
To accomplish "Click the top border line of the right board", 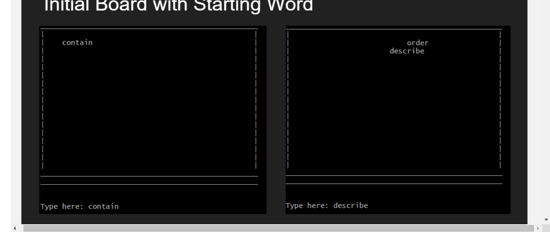I will (394, 27).
